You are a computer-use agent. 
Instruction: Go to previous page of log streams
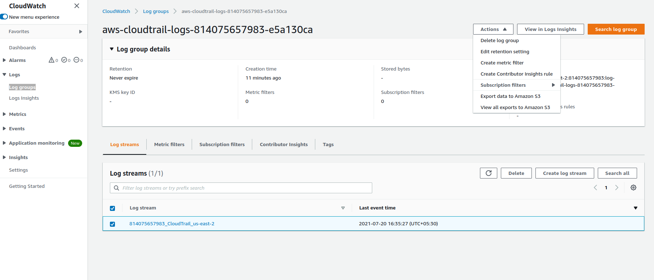595,188
